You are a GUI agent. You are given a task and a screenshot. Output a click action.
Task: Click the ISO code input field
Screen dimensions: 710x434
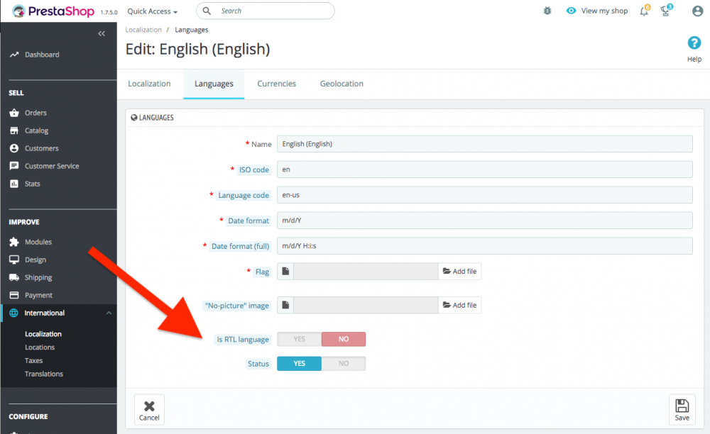coord(484,169)
